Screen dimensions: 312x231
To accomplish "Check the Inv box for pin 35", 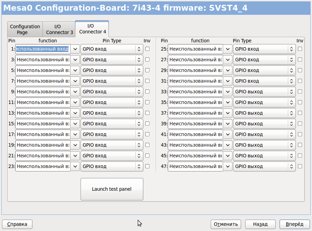I will (x=300, y=102).
